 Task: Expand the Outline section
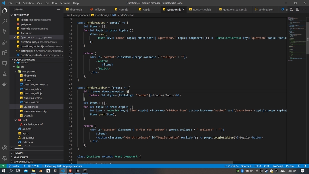[x=36, y=148]
